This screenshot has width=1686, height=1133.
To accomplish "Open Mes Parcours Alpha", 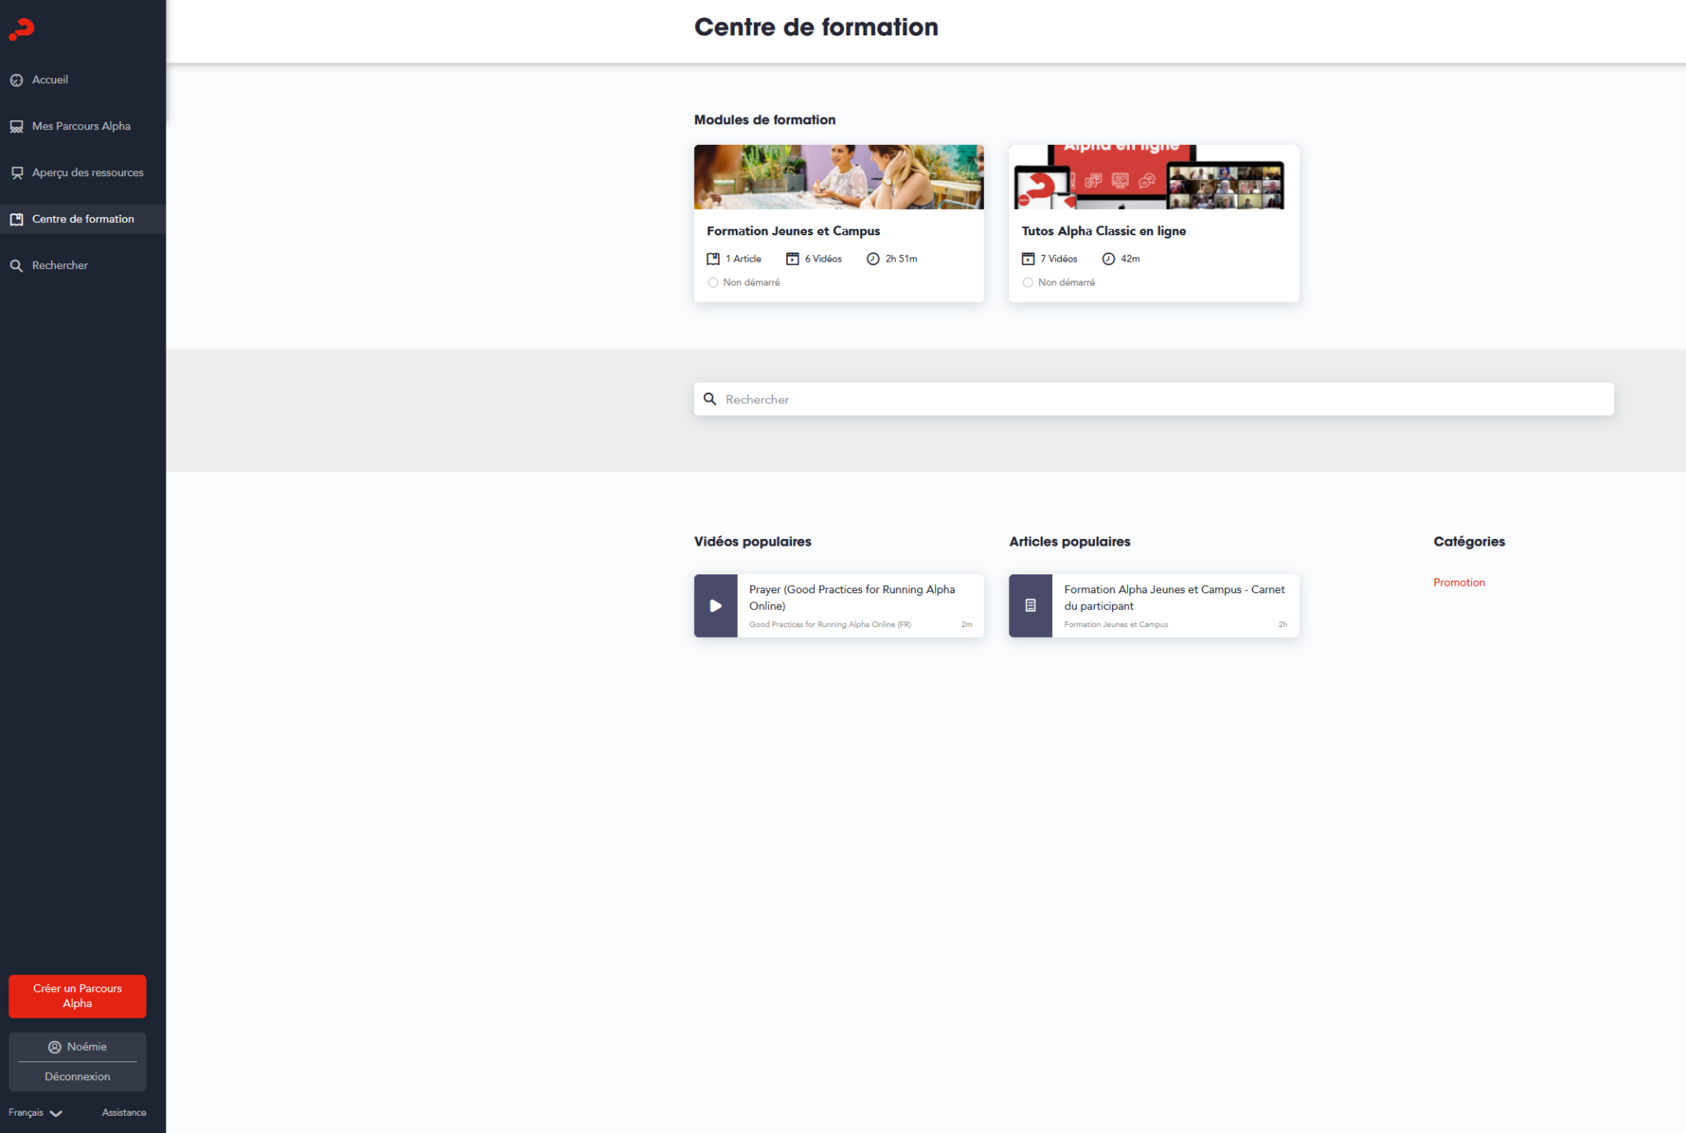I will pyautogui.click(x=83, y=127).
